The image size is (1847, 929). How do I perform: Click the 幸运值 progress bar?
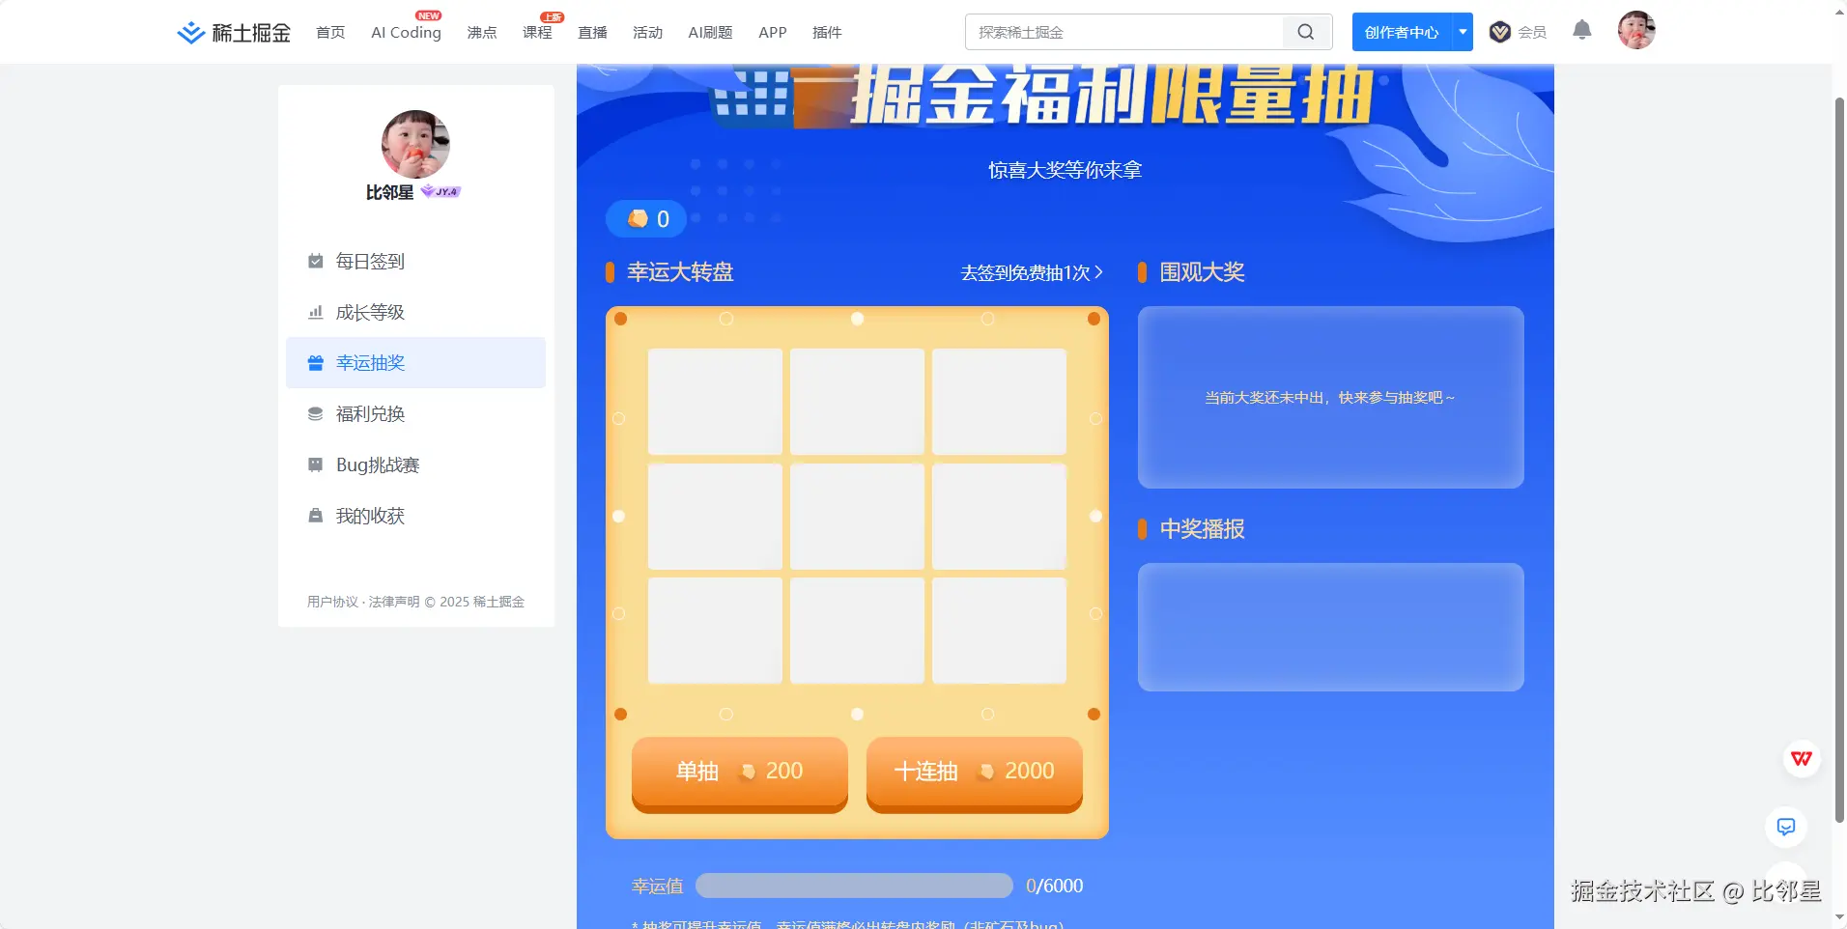[854, 885]
